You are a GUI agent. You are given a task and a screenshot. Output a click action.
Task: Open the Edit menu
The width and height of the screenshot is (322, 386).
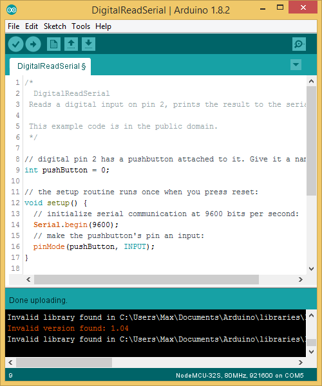tap(32, 26)
